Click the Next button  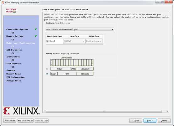pyautogui.click(x=150, y=121)
